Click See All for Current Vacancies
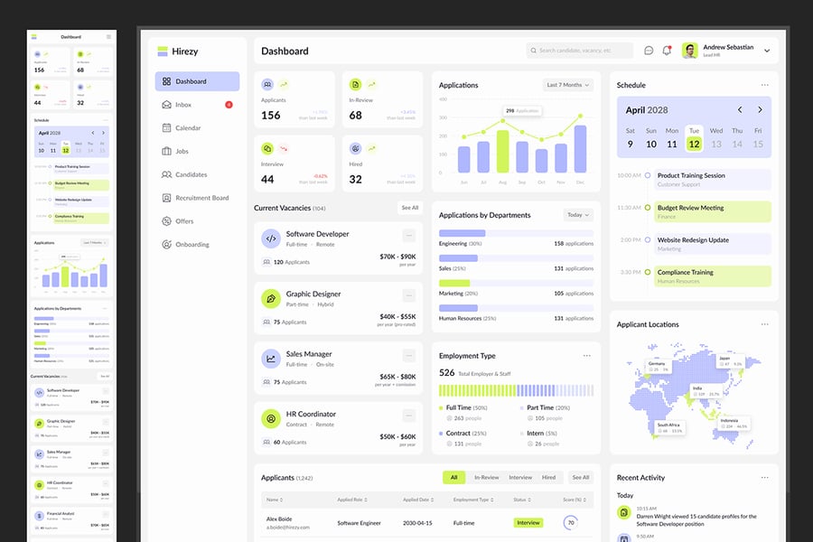The image size is (813, 542). [x=409, y=208]
